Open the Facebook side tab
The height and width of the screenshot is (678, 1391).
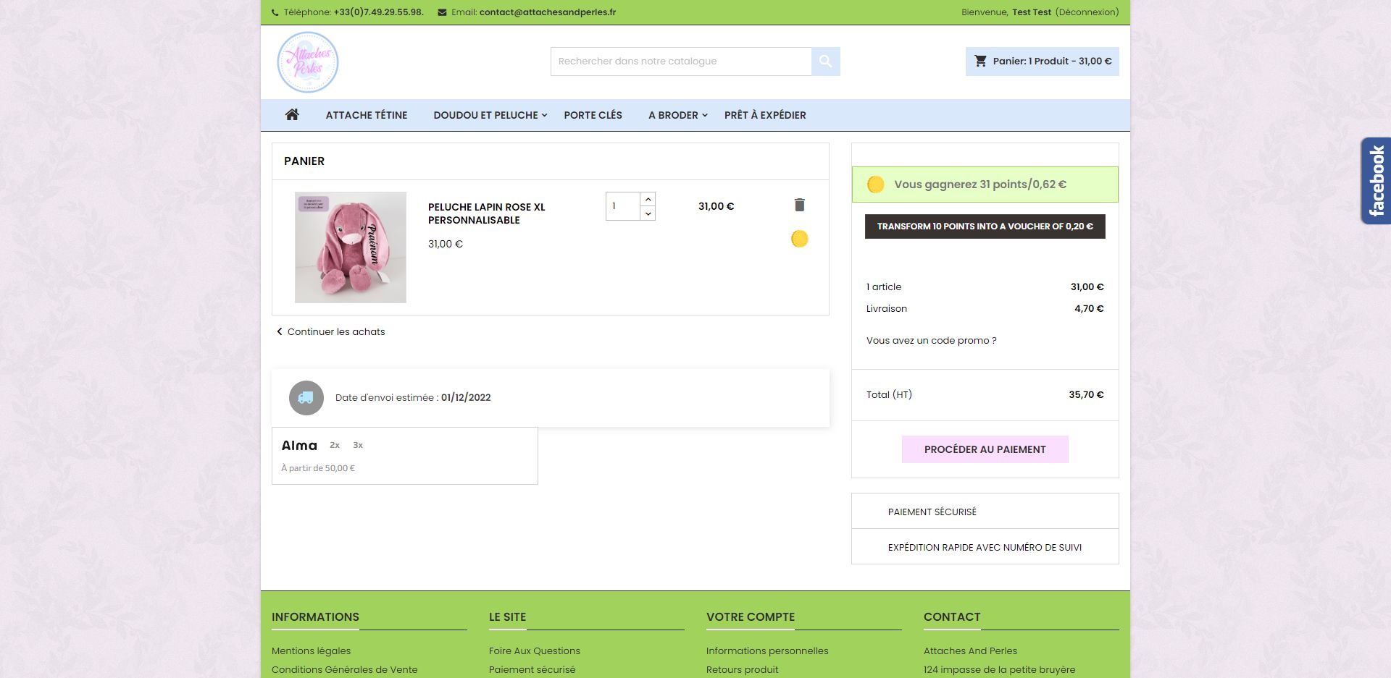pos(1376,181)
